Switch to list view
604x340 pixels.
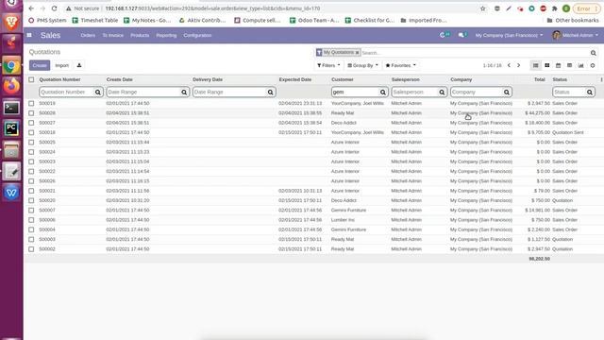point(535,65)
